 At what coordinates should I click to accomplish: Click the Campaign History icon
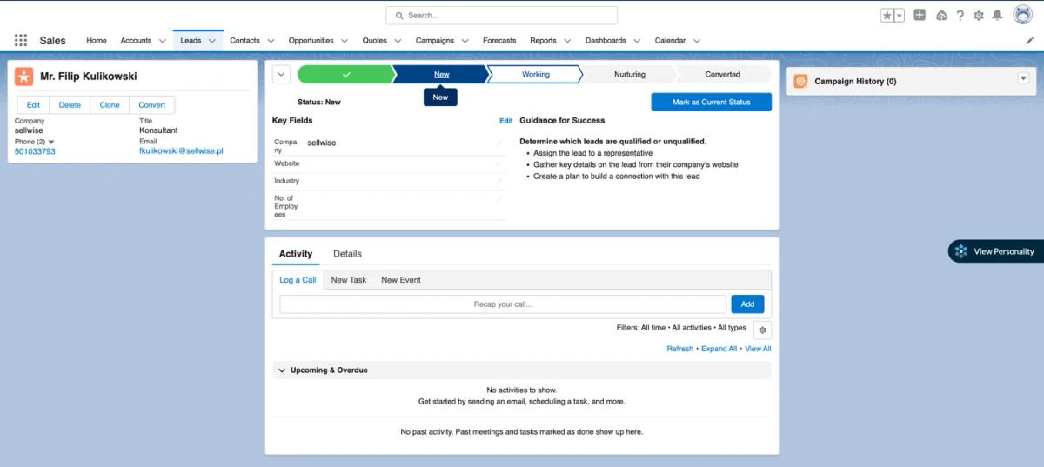click(x=800, y=81)
